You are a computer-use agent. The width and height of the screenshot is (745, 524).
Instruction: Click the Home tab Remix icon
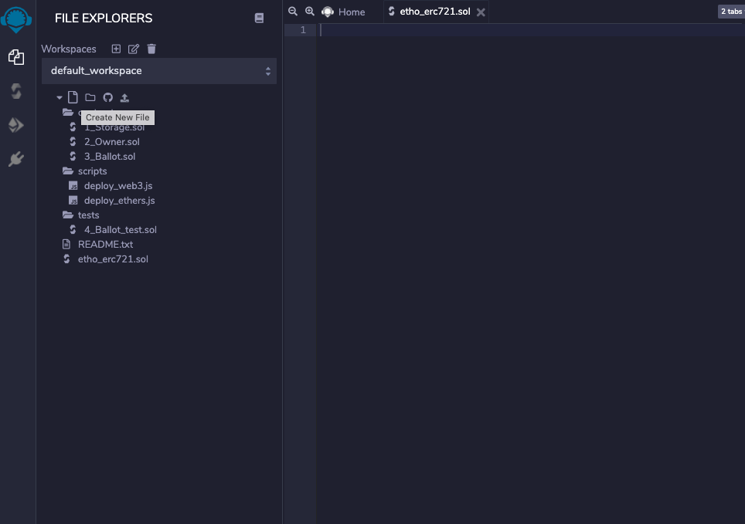pyautogui.click(x=328, y=12)
